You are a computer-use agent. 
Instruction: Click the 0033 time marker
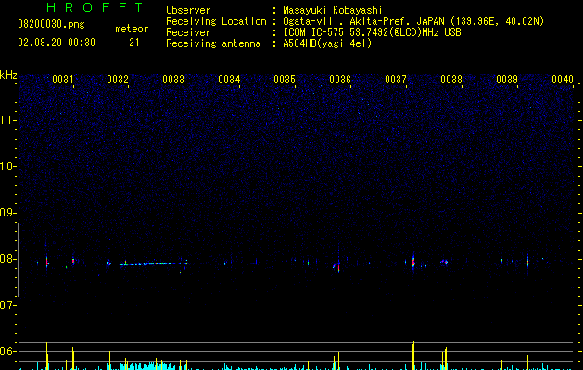173,80
